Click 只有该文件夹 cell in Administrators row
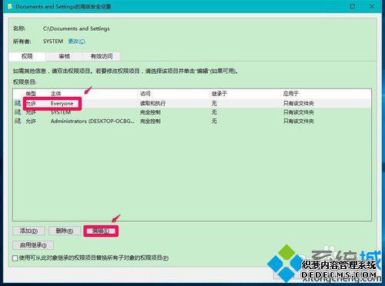385x286 pixels. tap(299, 121)
